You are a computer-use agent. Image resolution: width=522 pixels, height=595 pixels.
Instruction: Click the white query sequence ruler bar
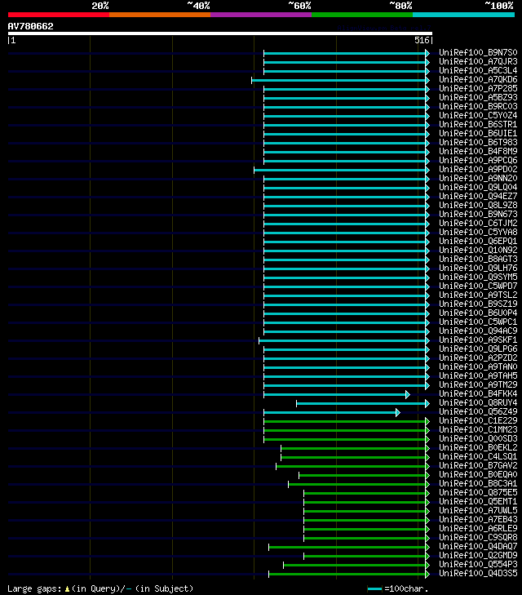[220, 33]
